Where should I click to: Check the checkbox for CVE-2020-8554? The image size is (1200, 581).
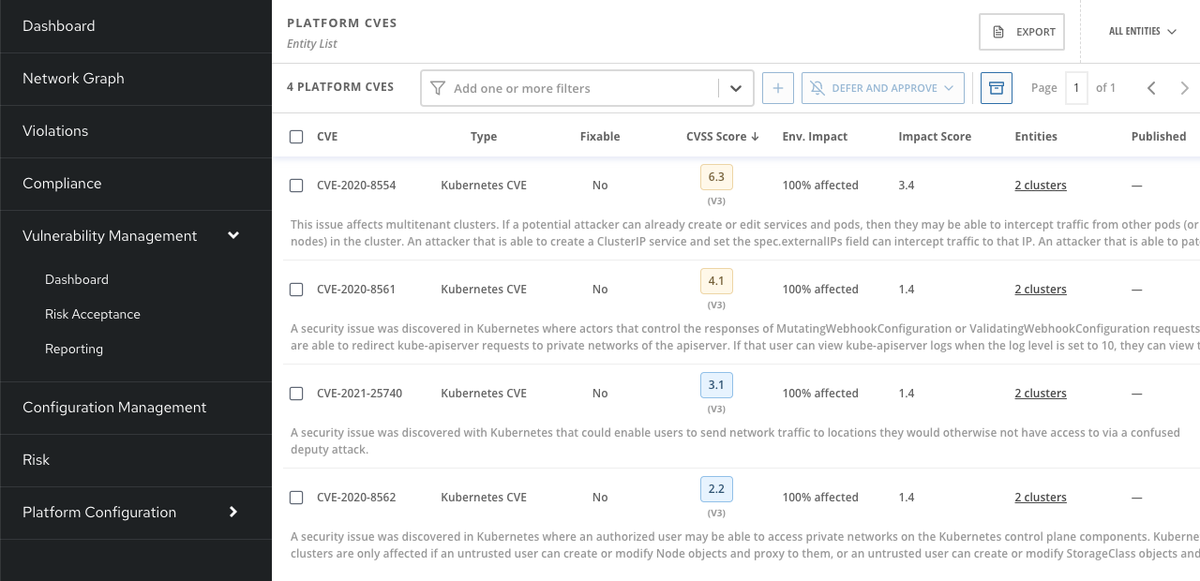tap(296, 186)
